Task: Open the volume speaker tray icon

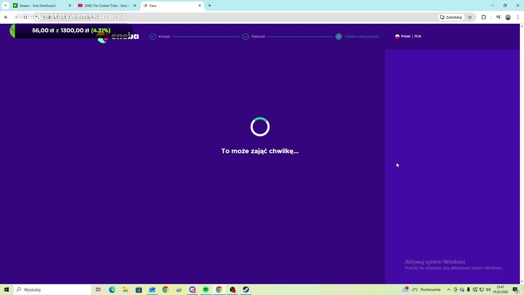Action: (x=488, y=290)
